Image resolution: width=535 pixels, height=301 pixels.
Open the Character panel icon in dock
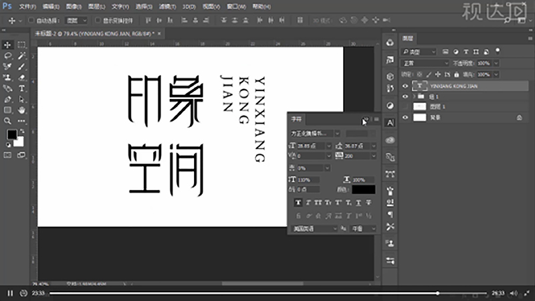[390, 123]
